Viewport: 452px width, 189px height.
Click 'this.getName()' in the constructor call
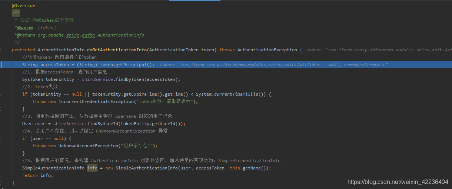pos(248,168)
